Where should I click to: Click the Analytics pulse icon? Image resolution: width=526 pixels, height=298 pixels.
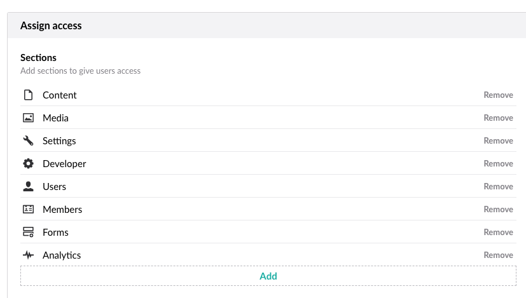pos(28,255)
